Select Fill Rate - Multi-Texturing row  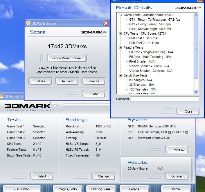click(x=150, y=57)
